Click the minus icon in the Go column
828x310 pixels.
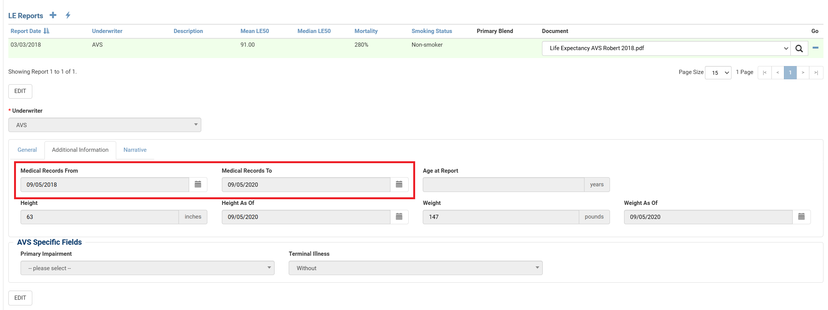(815, 48)
